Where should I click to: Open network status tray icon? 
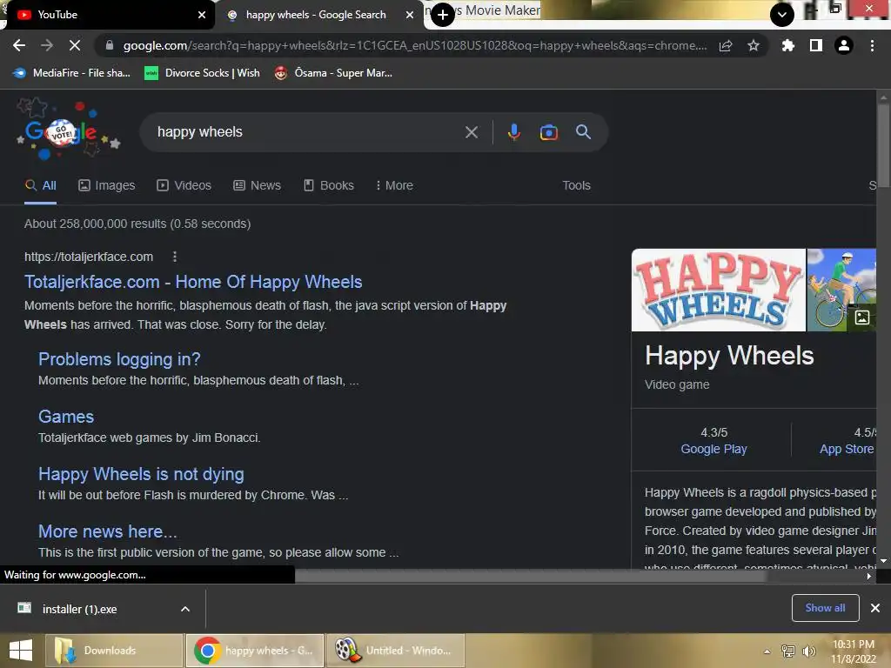click(788, 651)
